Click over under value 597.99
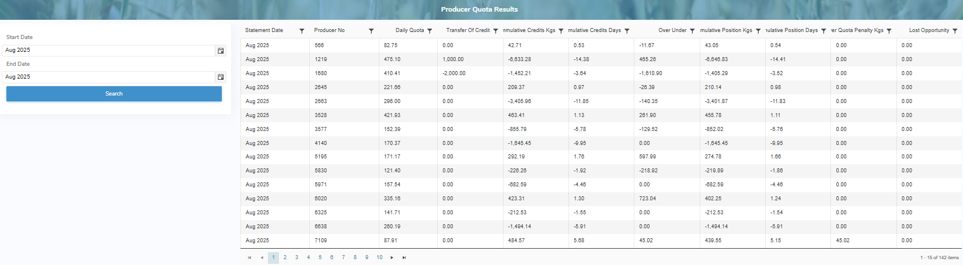Screen dimensions: 963x265 click(647, 157)
